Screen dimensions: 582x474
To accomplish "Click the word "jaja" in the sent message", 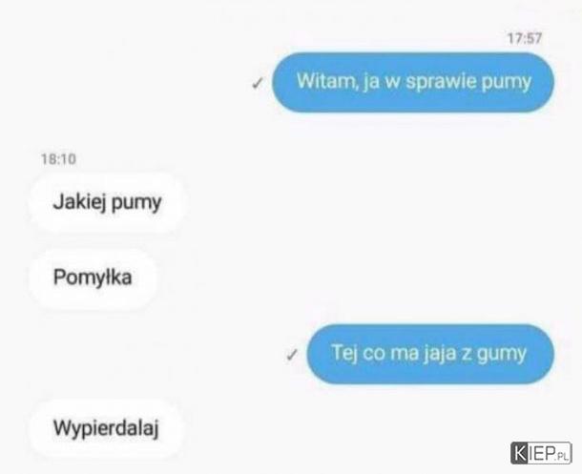I will point(439,354).
